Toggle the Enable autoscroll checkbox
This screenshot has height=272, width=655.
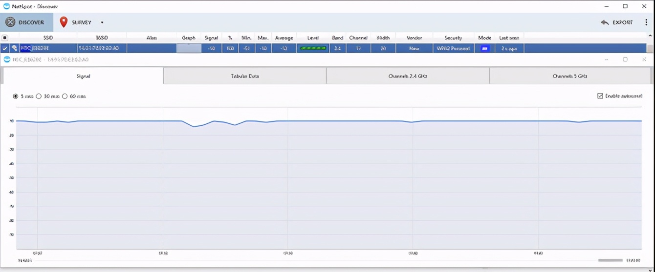[x=600, y=96]
